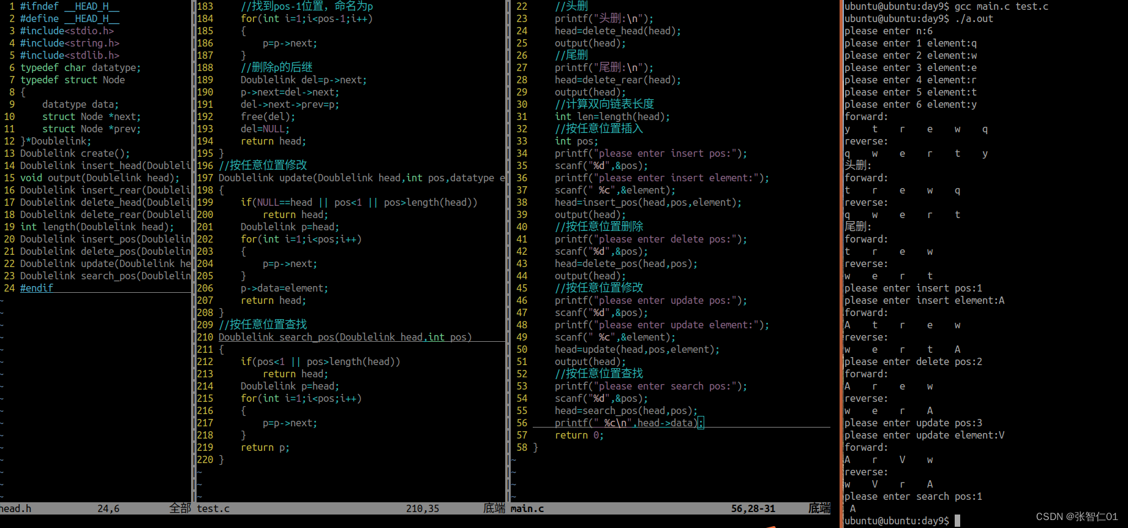Click 'for(int i=1;i<pos-1;i++)' on line 184
This screenshot has width=1128, height=528.
(307, 18)
